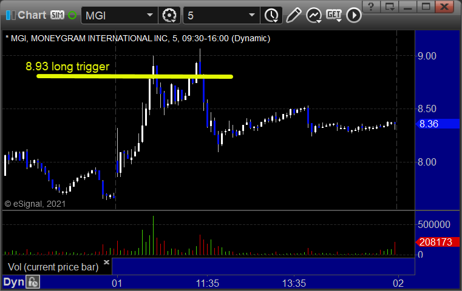
Task: Click the 8.36 current price marker
Action: click(x=437, y=124)
